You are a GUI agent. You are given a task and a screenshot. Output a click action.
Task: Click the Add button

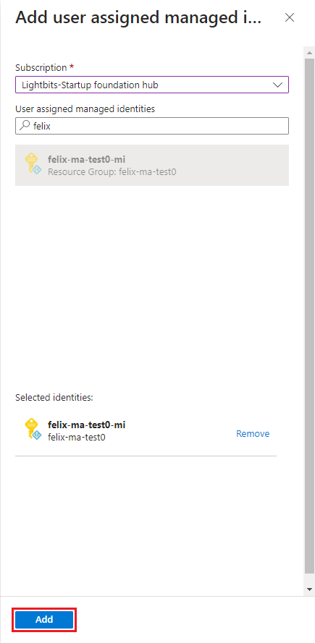[44, 619]
